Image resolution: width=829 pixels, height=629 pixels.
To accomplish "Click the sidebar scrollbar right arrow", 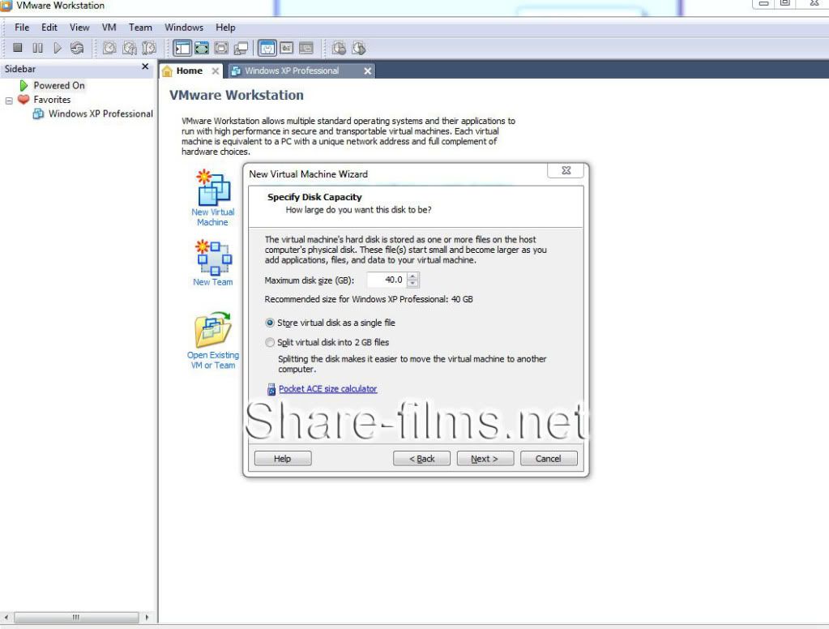I will click(x=147, y=618).
